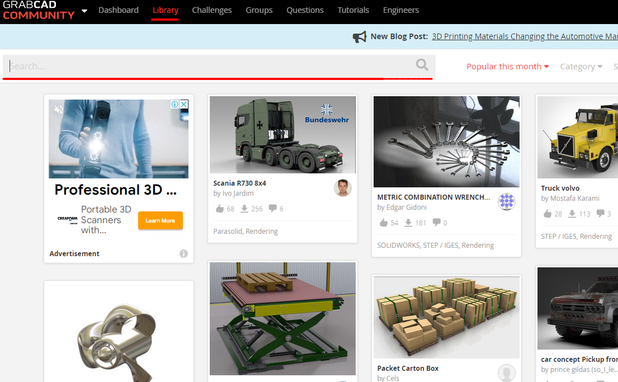Viewport: 618px width, 382px height.
Task: Open the Challenges tab
Action: 211,10
